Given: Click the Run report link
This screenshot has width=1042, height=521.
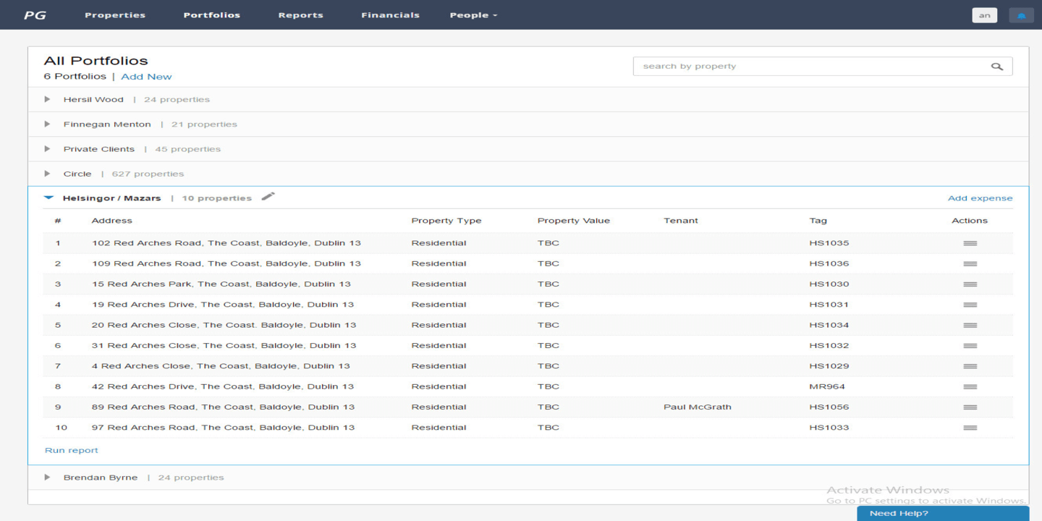Looking at the screenshot, I should click(72, 450).
